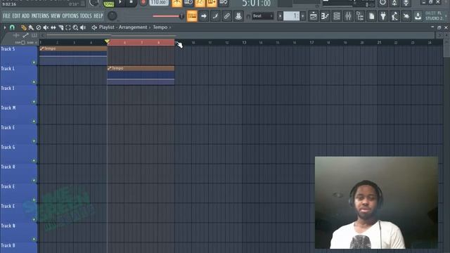Mute Track G with its green dot
The width and height of the screenshot is (450, 253).
click(34, 161)
